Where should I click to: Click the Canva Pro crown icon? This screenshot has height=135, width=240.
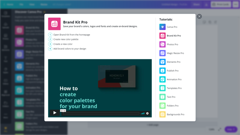coord(162,27)
